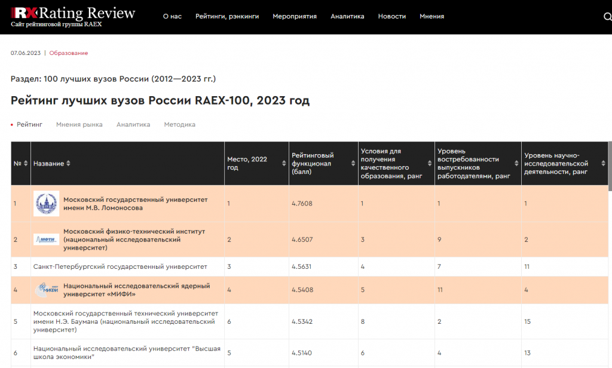Click the MSU Lomonosov university emblem
Viewport: 612px width, 368px height.
point(46,203)
